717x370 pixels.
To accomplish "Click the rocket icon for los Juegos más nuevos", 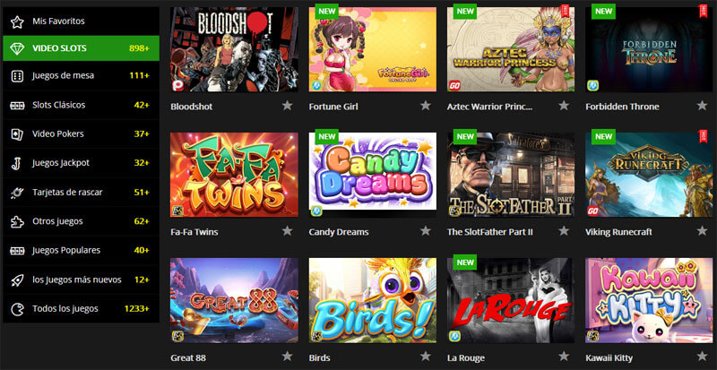I will (17, 280).
